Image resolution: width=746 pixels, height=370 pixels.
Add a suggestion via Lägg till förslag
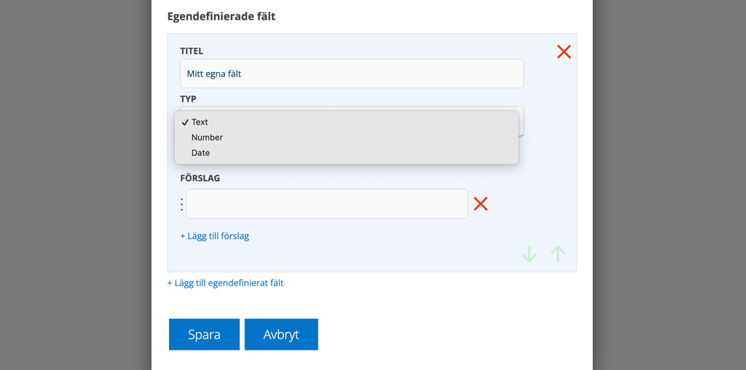click(x=215, y=236)
